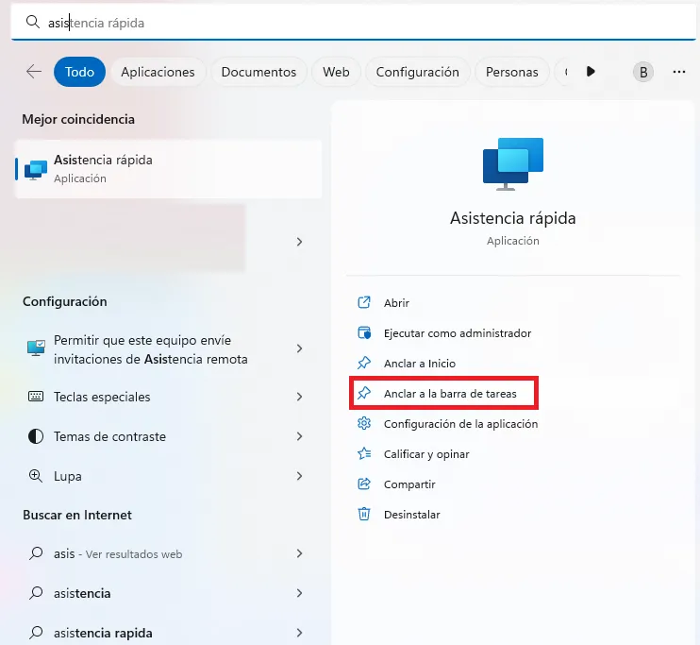This screenshot has height=645, width=700.
Task: Switch to the Aplicaciones filter tab
Action: [158, 72]
